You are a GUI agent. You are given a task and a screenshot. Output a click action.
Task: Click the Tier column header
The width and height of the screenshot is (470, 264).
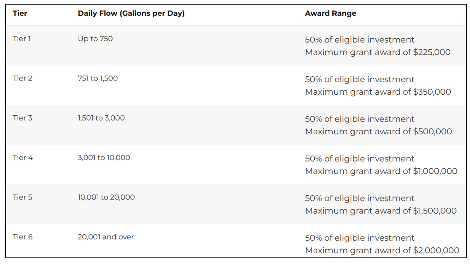20,13
